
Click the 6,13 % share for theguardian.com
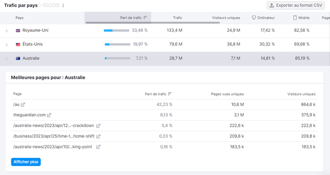coord(166,115)
